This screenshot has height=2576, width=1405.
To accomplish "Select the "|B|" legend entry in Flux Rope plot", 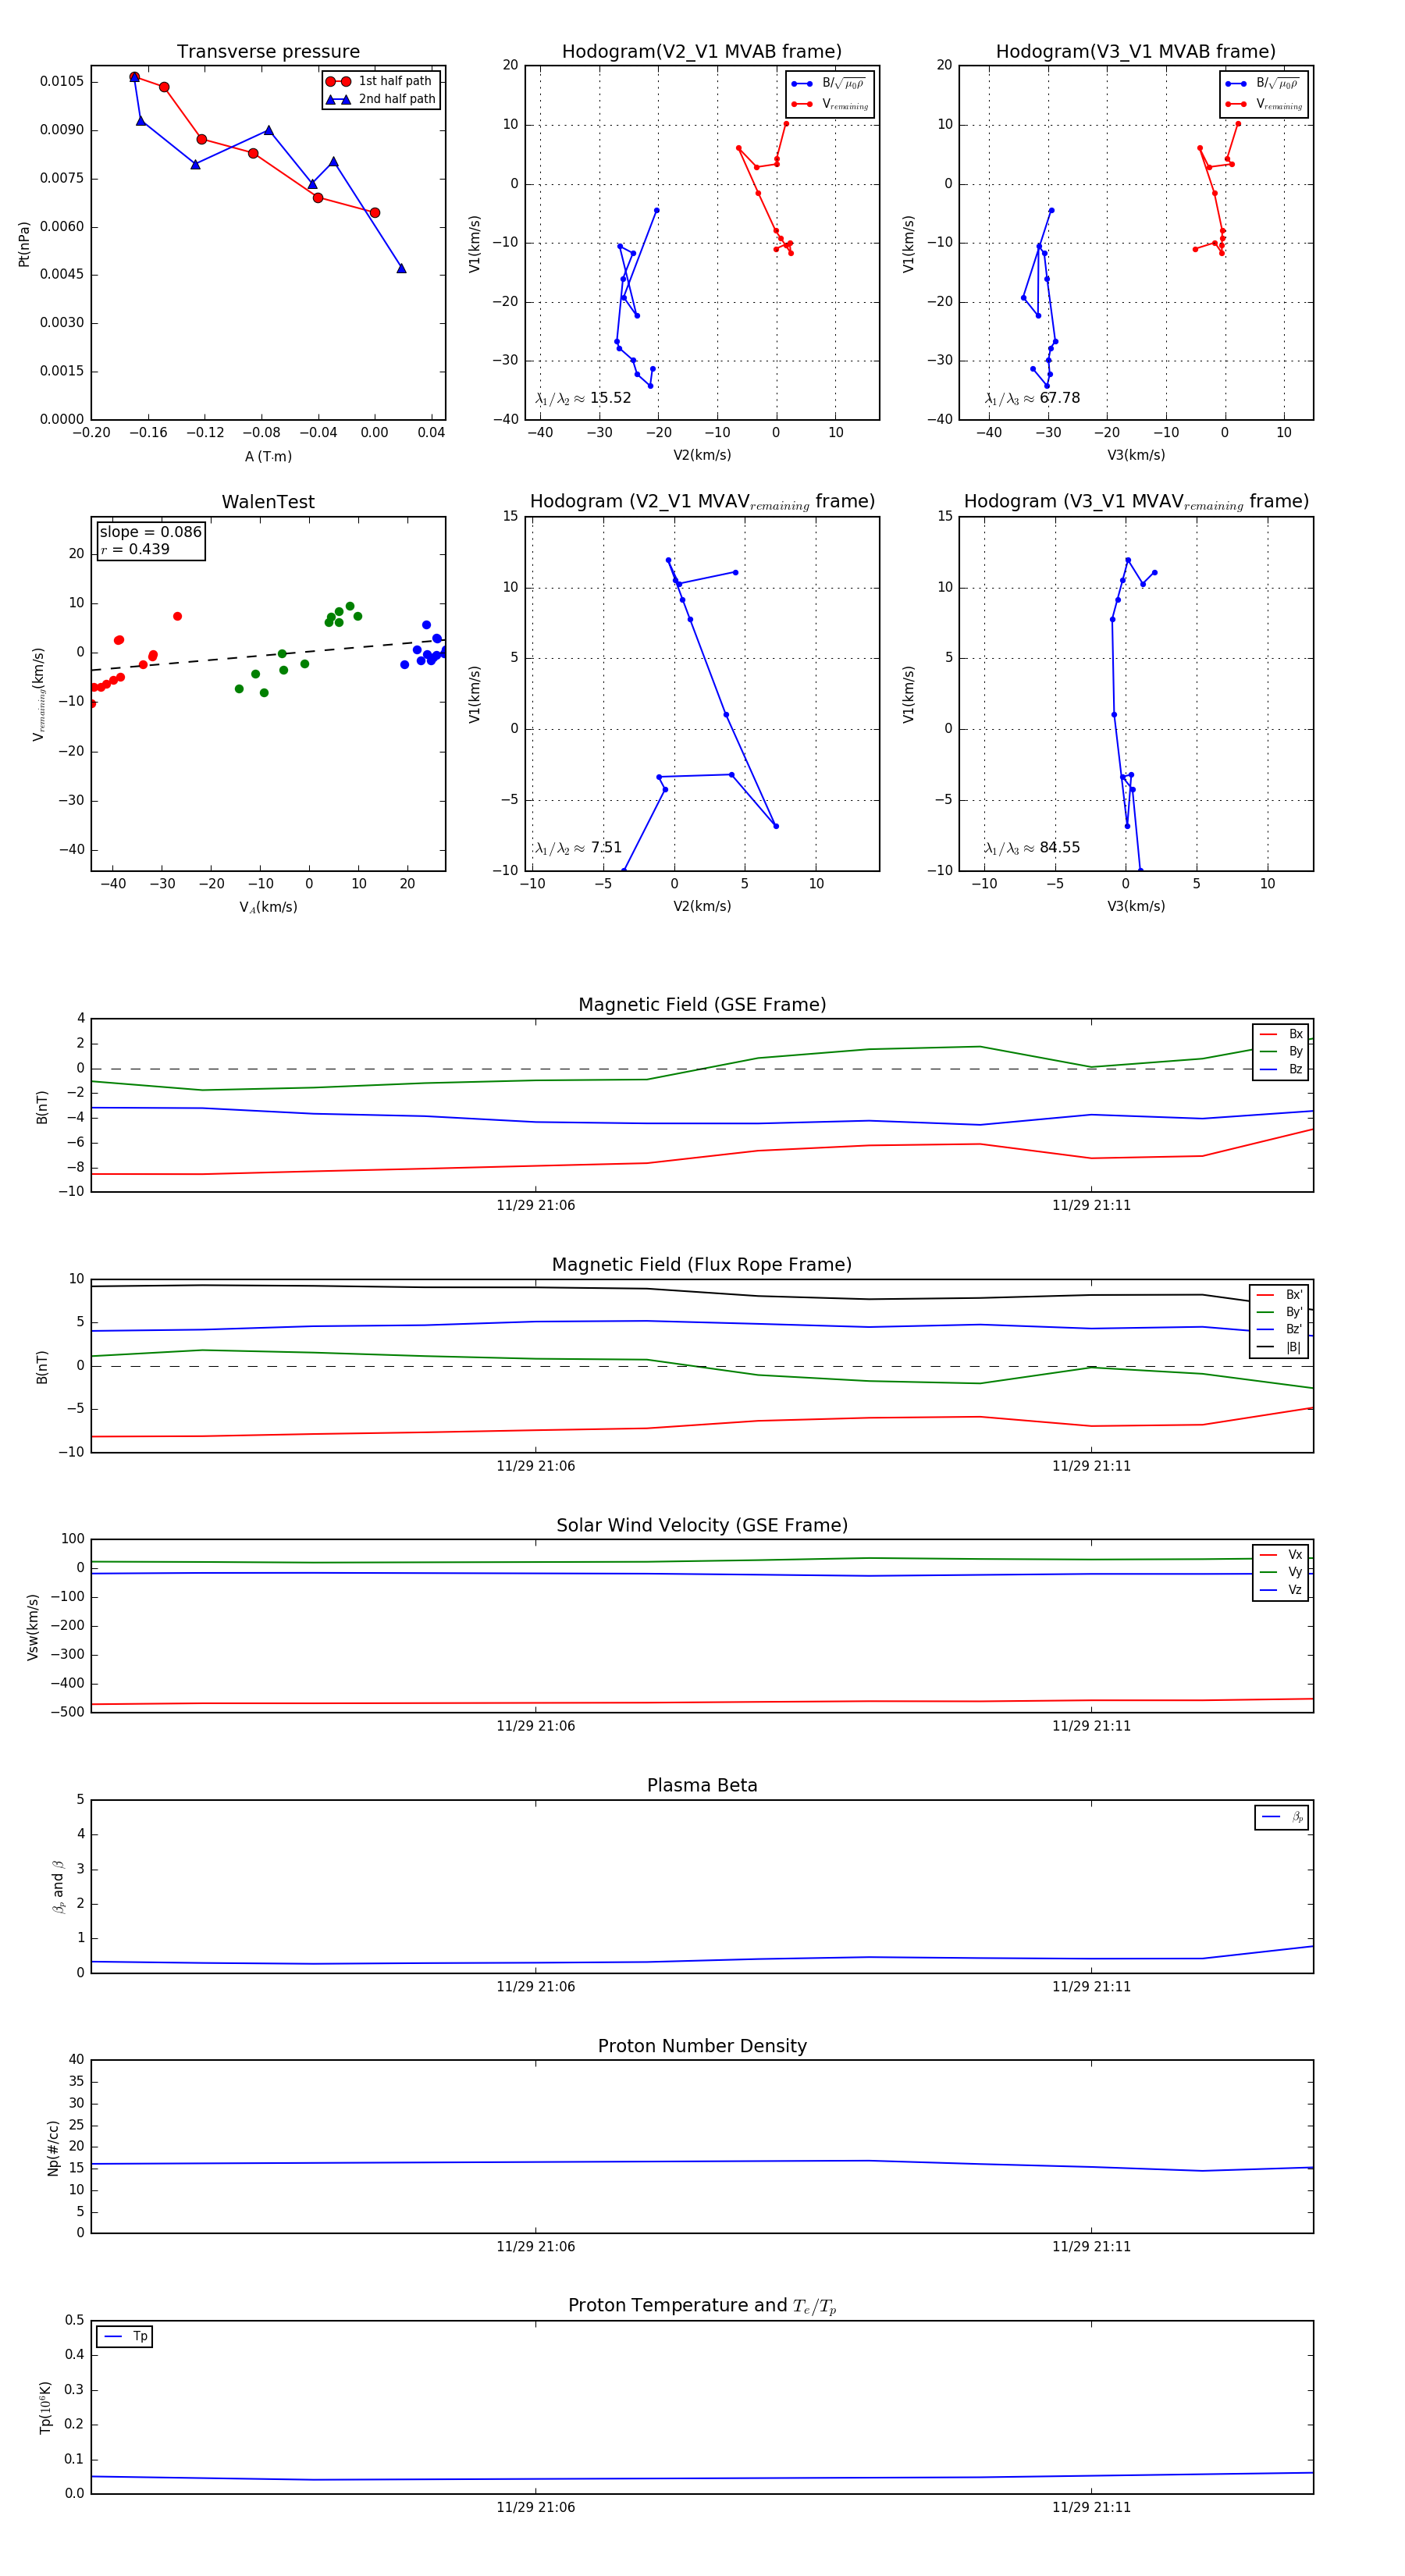I will point(1279,1347).
